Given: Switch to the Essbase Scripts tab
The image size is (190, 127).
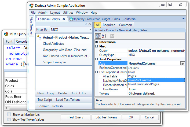Looking at the screenshot, I should point(49,19).
